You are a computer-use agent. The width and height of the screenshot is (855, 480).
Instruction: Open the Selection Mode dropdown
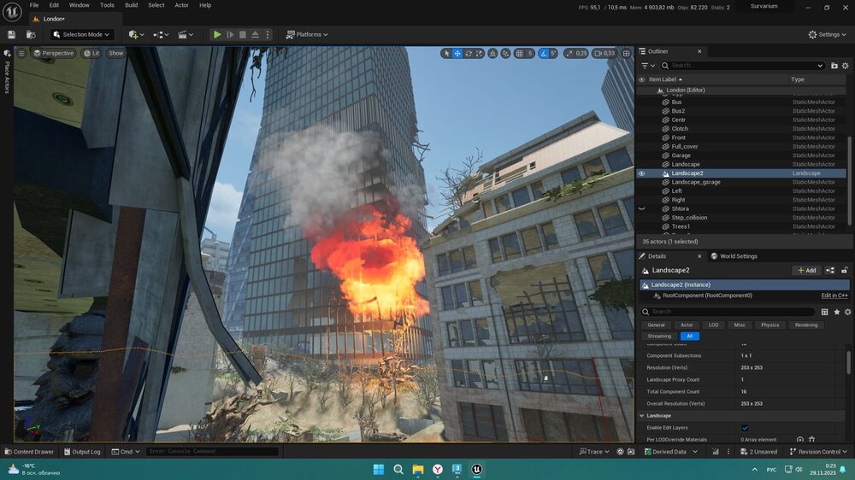(82, 34)
